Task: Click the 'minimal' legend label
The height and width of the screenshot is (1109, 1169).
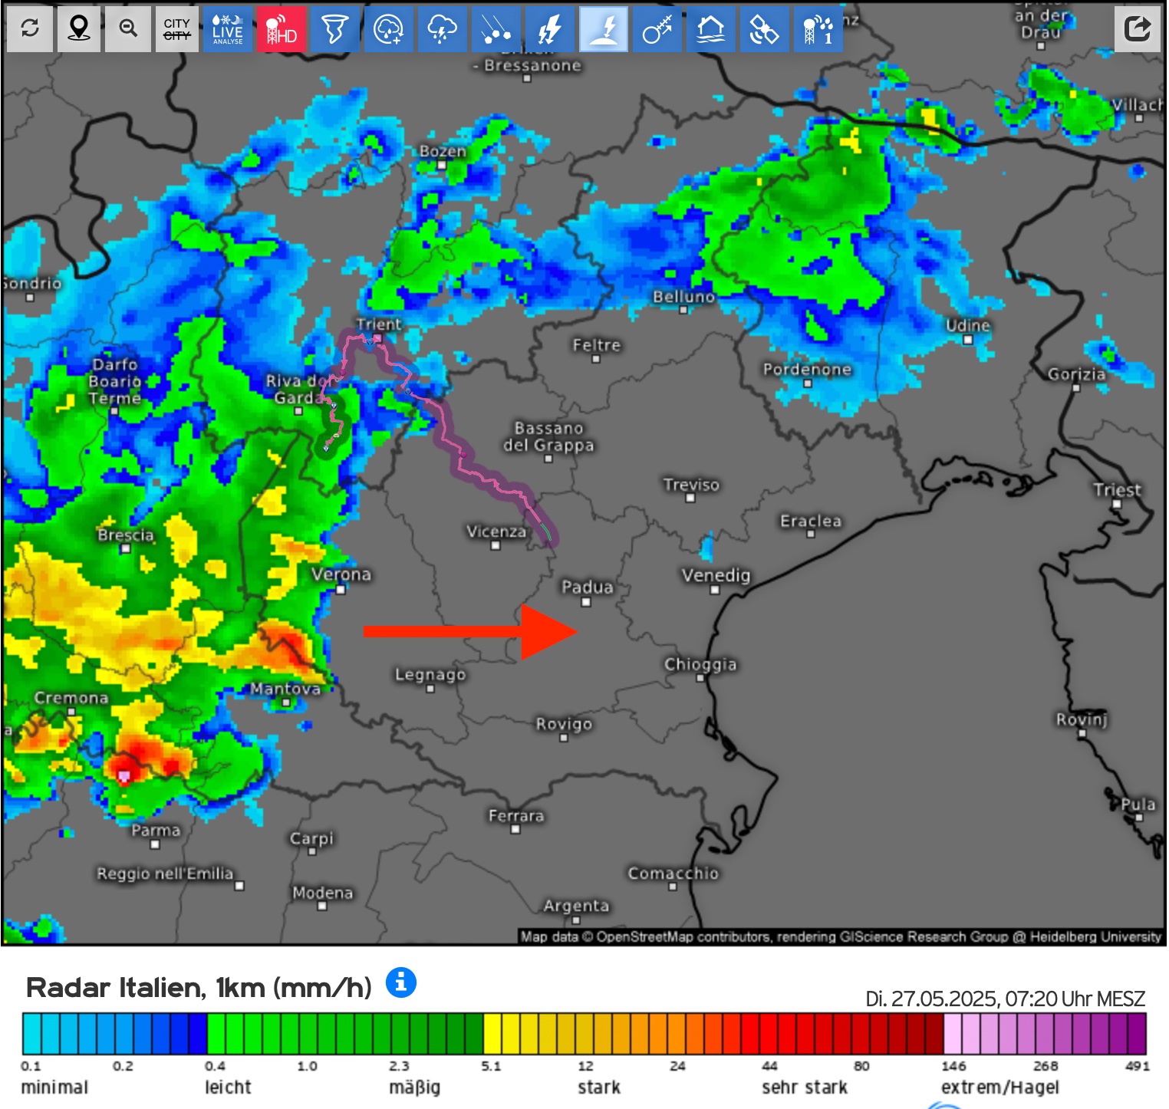Action: (54, 1088)
